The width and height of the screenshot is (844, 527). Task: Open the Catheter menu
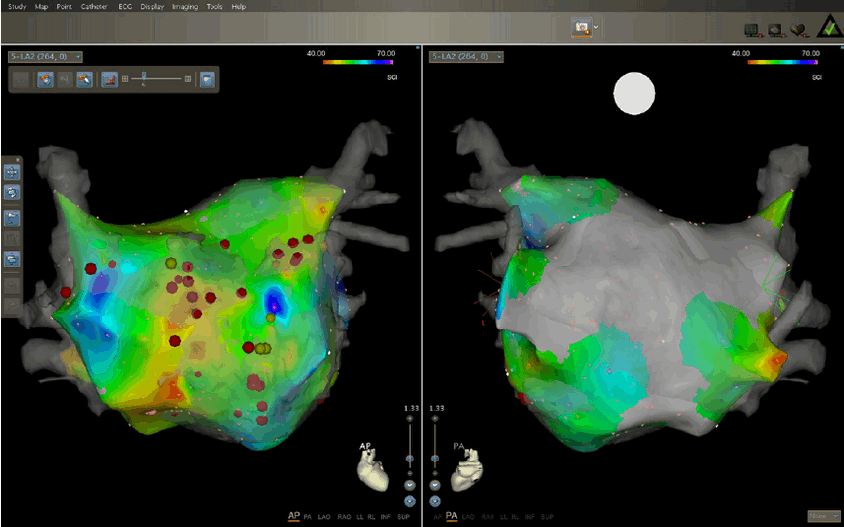point(95,6)
